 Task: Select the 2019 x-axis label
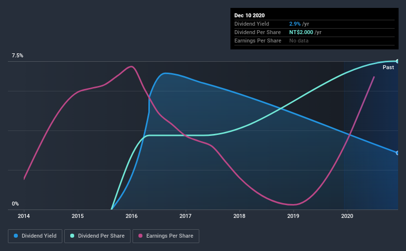pyautogui.click(x=293, y=216)
